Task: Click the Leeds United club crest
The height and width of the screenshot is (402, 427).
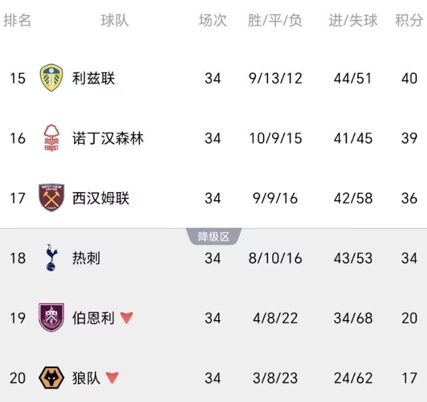Action: (x=51, y=78)
